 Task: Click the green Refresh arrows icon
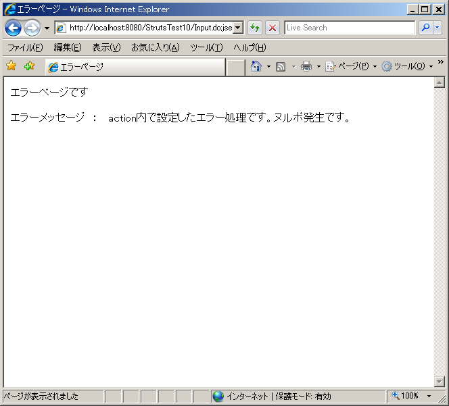[254, 28]
